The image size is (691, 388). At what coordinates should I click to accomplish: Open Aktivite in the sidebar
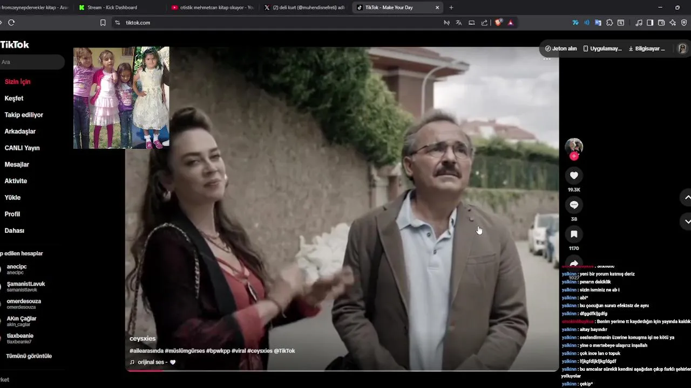(16, 181)
